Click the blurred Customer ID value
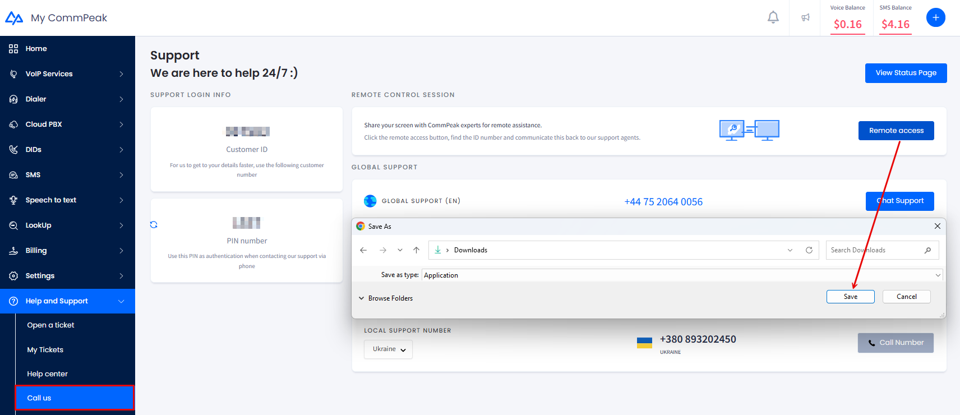 (x=248, y=132)
